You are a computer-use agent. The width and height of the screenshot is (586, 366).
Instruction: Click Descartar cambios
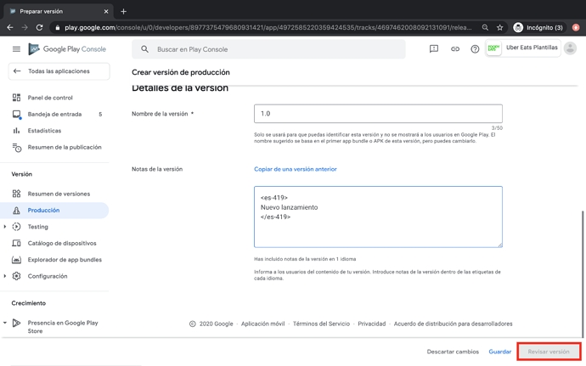(x=453, y=352)
